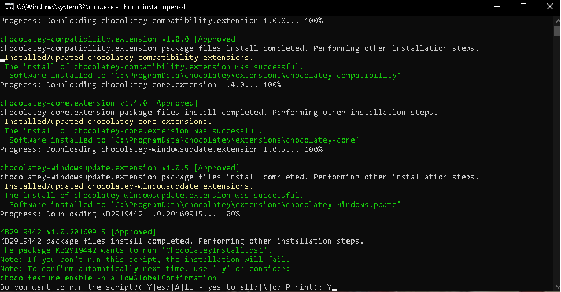561x292 pixels.
Task: Click 'chocolatey-core.extension v1.4.0 [Approved]' line
Action: point(99,103)
